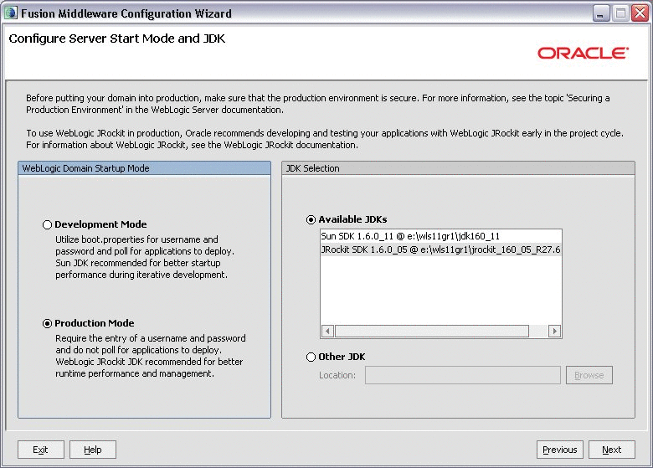The width and height of the screenshot is (653, 468).
Task: Select the Development Mode radio button
Action: tap(47, 225)
